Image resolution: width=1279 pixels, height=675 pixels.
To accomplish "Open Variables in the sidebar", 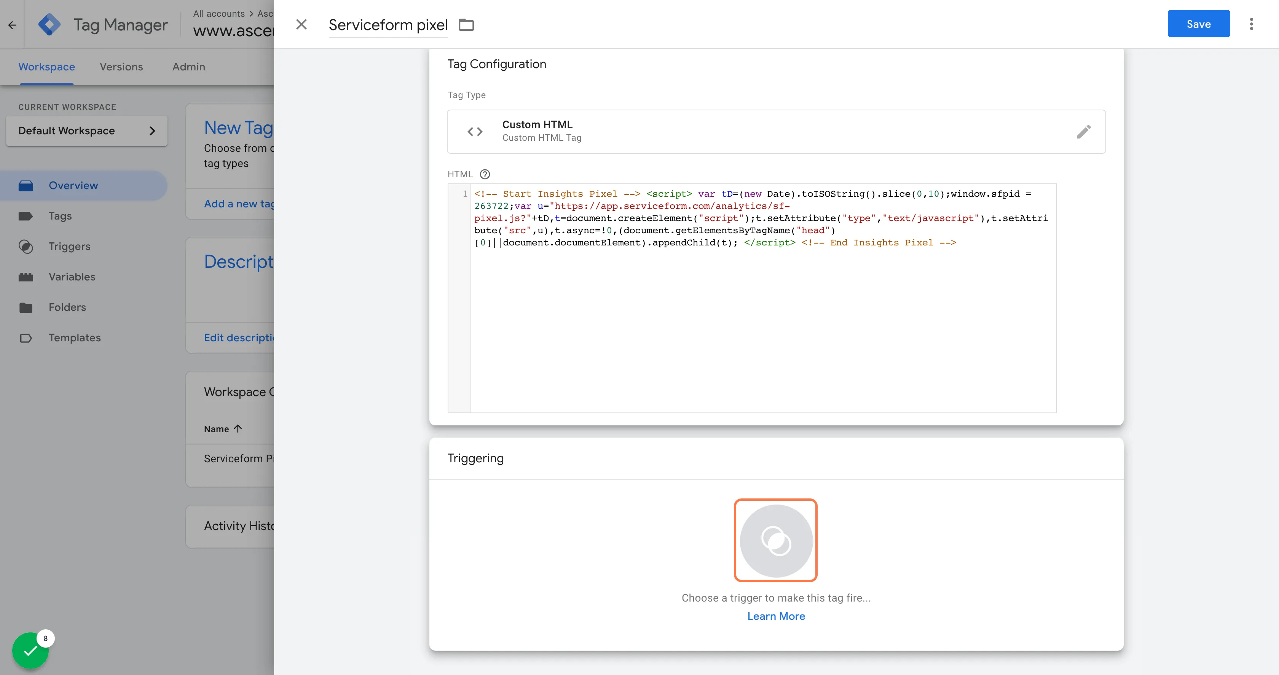I will point(72,277).
